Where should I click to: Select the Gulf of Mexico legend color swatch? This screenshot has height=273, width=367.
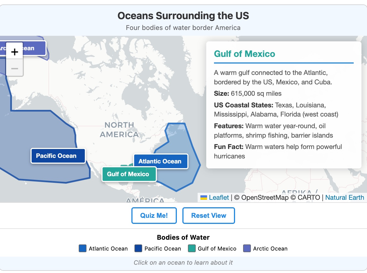click(x=191, y=248)
